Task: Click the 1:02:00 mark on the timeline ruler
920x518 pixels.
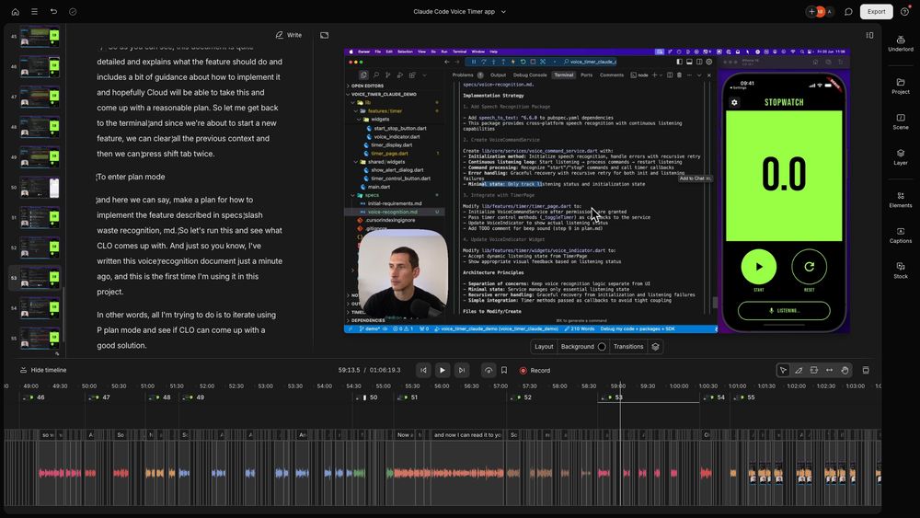Action: point(796,386)
